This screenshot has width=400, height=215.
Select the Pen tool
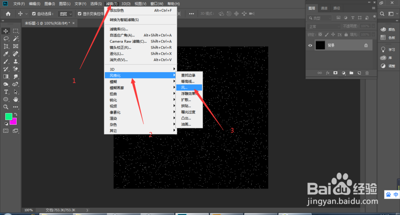click(x=16, y=84)
